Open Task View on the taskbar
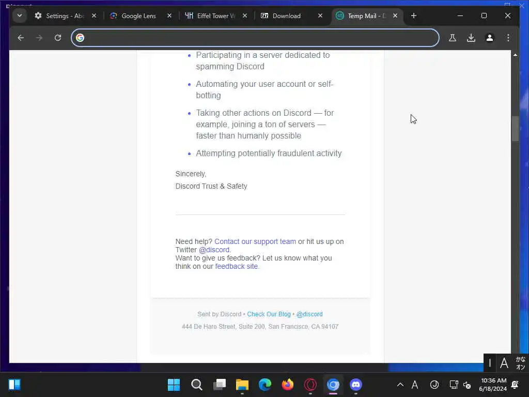 (x=219, y=385)
